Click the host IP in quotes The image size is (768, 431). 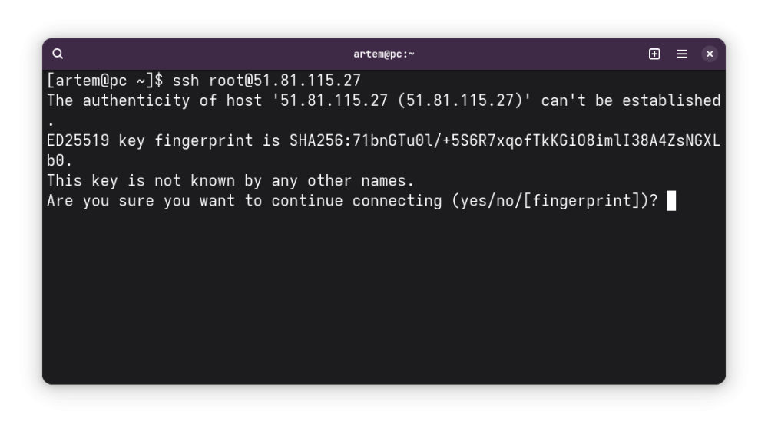[x=329, y=100]
